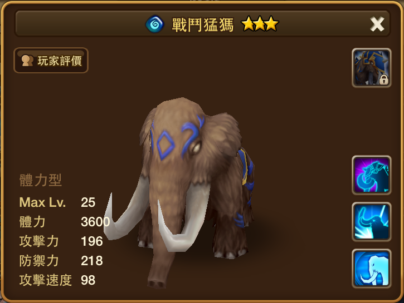404x303 pixels.
Task: Tap the 體力型 type label
Action: click(x=41, y=180)
